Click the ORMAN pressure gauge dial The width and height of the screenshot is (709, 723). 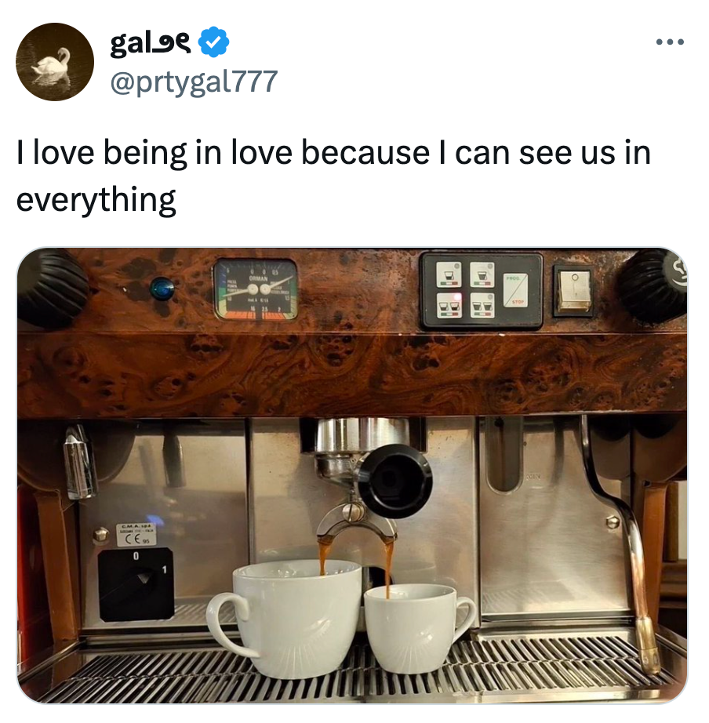tap(256, 289)
